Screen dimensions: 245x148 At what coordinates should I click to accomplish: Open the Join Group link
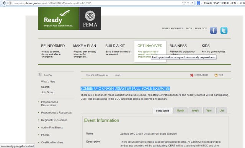(x=47, y=92)
